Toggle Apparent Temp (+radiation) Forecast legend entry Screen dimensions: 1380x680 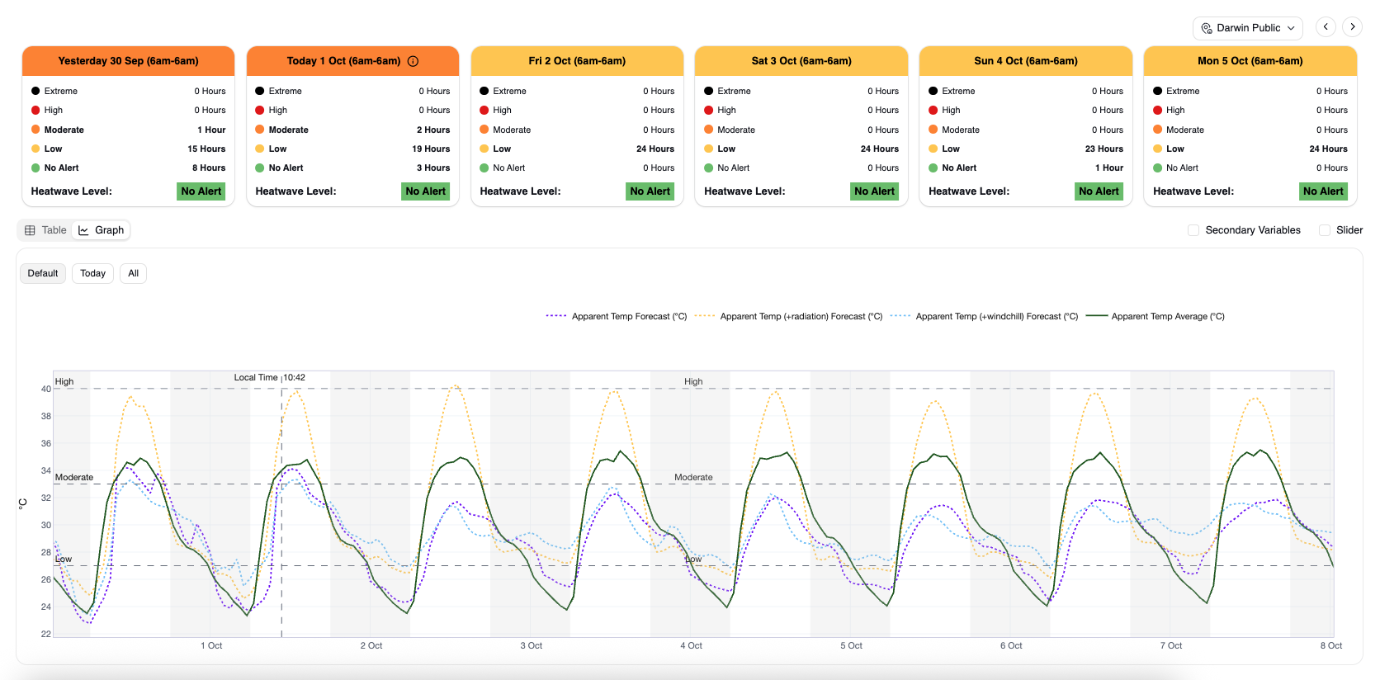click(788, 316)
